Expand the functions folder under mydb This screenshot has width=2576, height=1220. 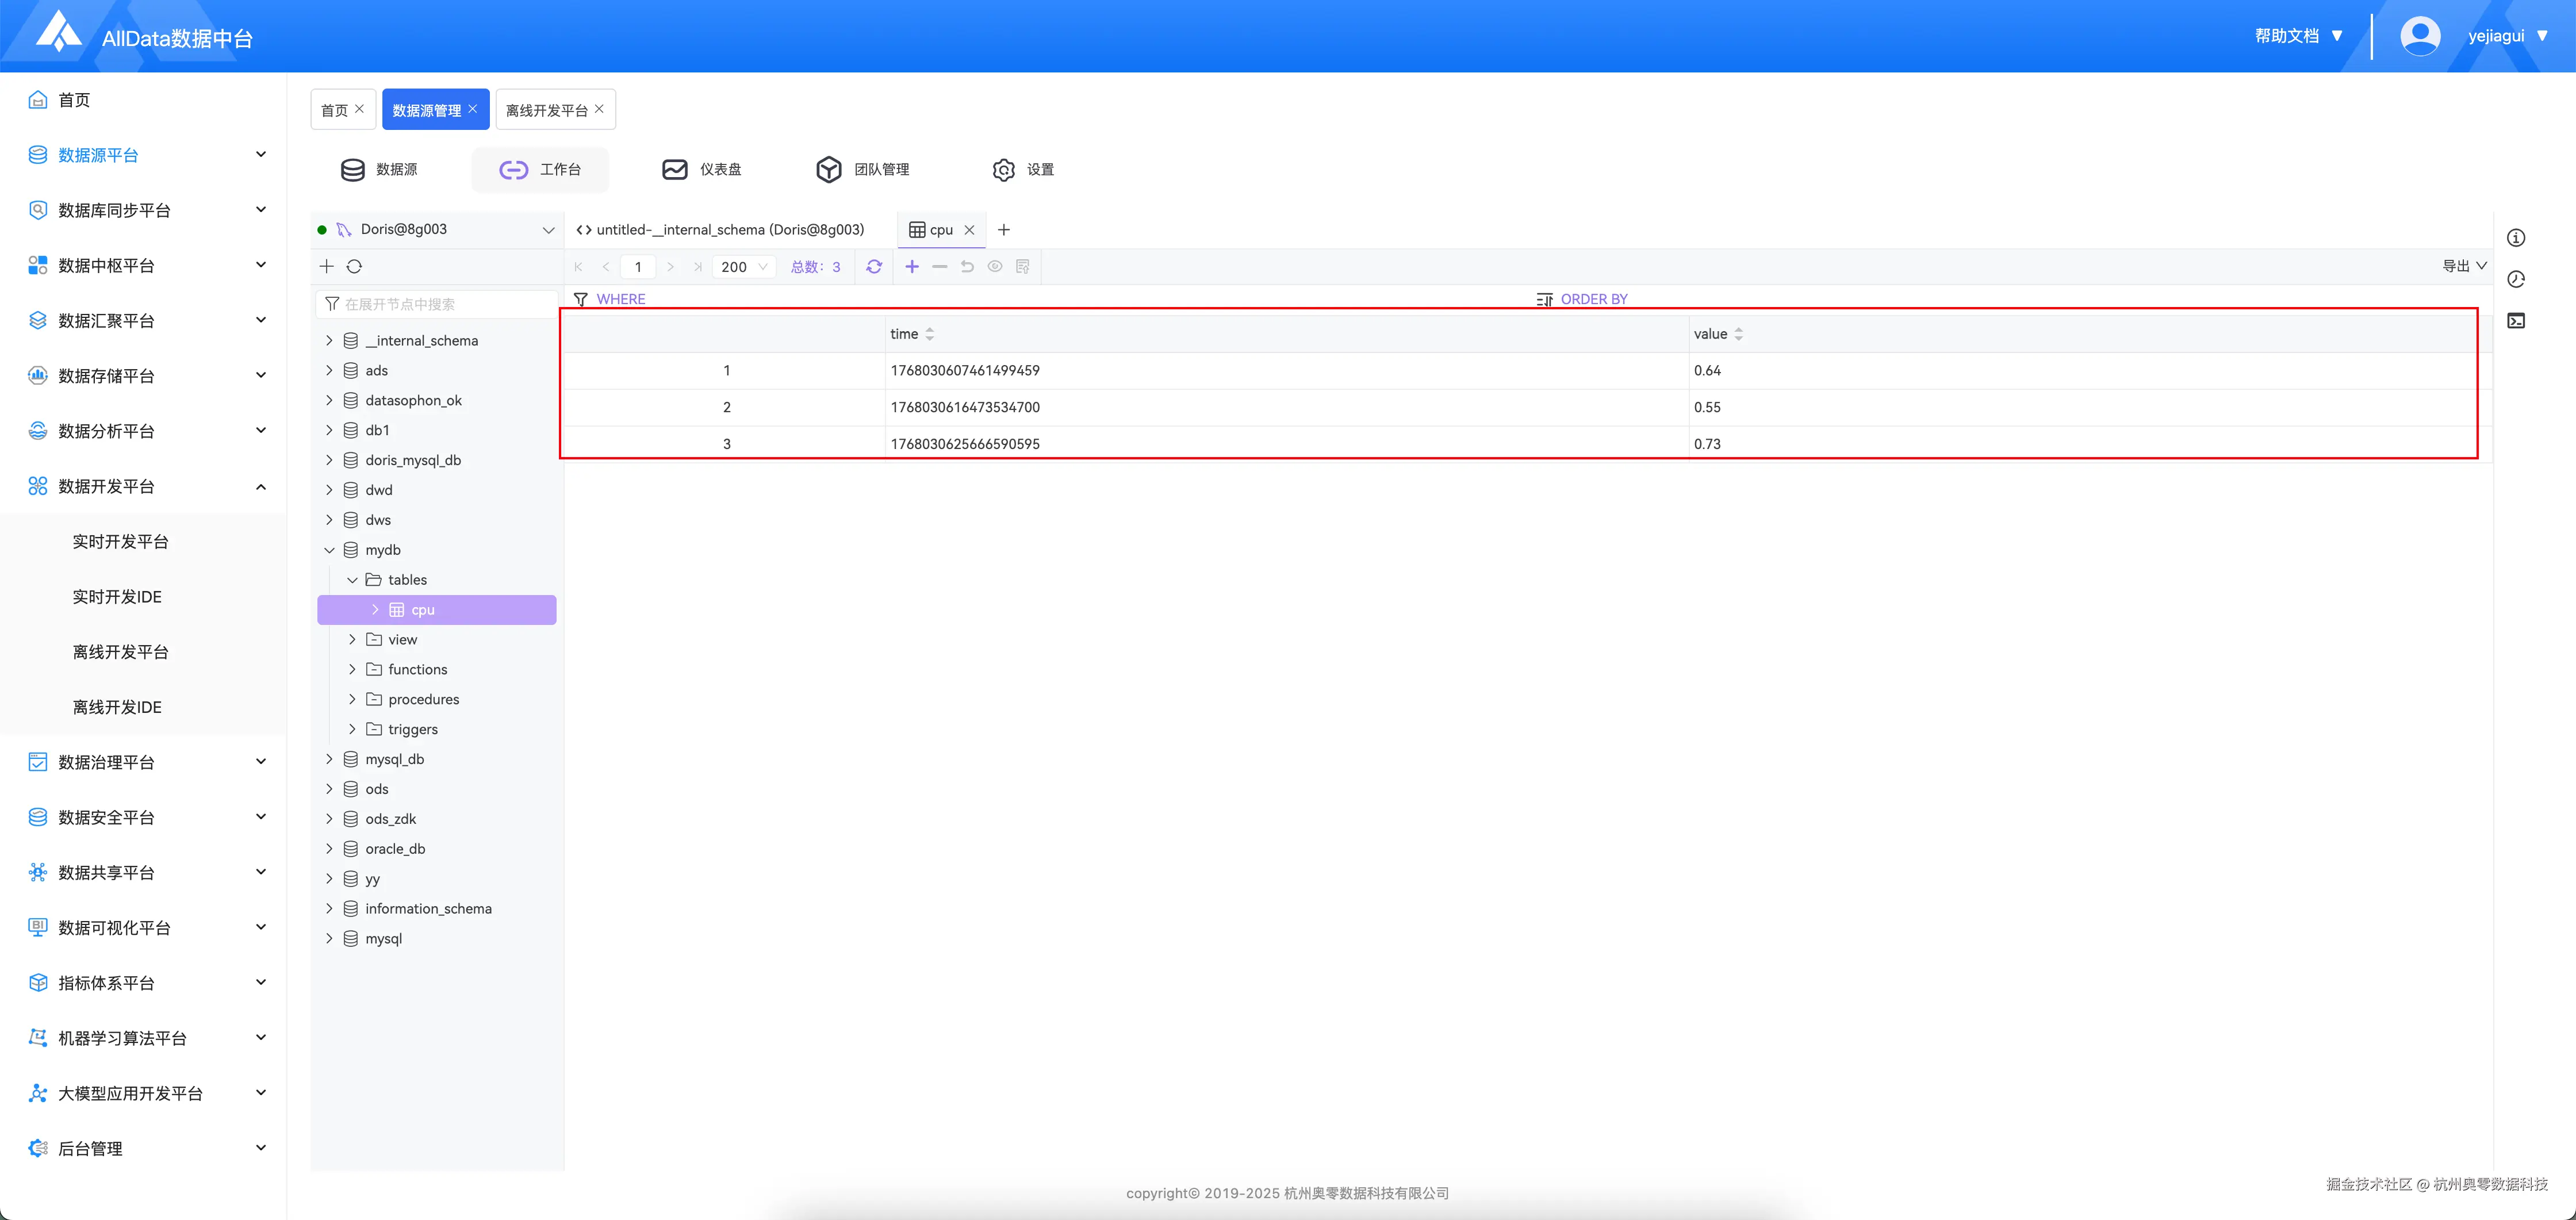[352, 669]
